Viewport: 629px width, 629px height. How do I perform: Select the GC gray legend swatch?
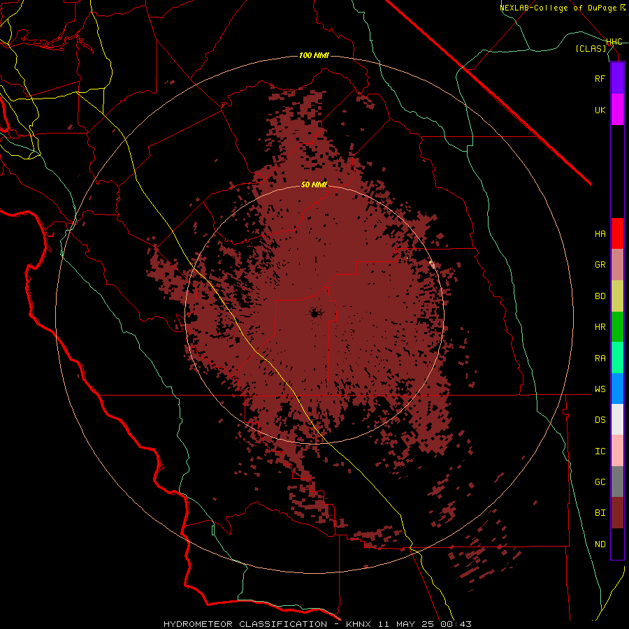coord(617,482)
